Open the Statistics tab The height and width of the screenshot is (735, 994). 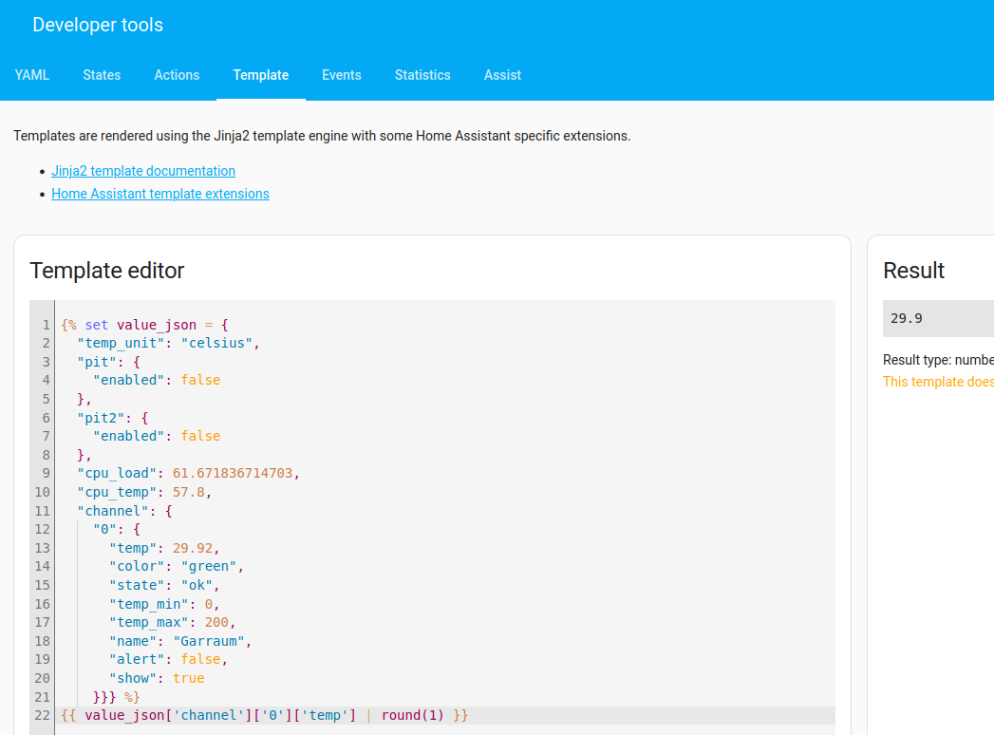click(x=422, y=75)
